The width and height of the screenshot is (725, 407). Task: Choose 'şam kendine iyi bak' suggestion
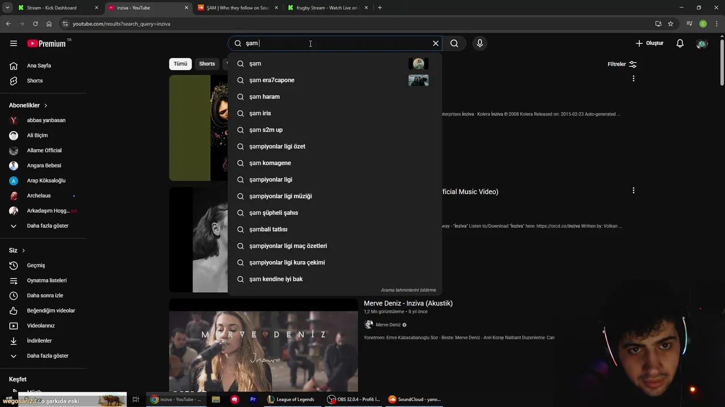tap(335, 279)
